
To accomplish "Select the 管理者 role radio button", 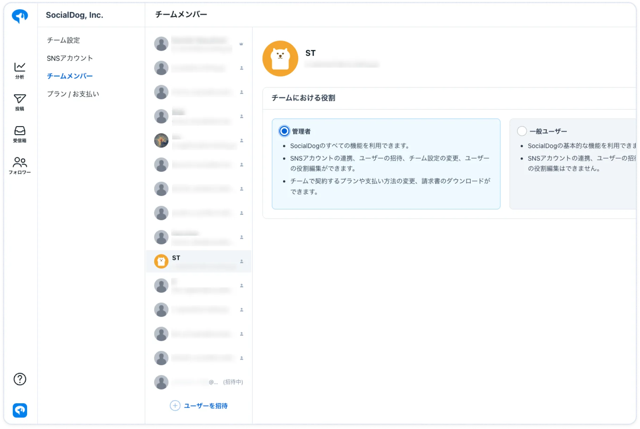I will tap(284, 131).
